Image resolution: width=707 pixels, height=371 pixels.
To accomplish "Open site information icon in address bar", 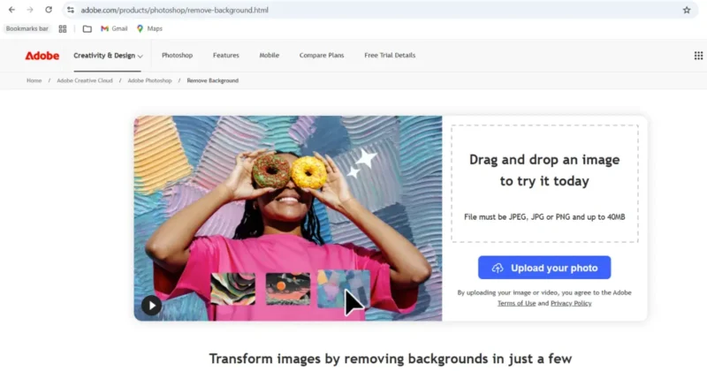I will click(71, 10).
